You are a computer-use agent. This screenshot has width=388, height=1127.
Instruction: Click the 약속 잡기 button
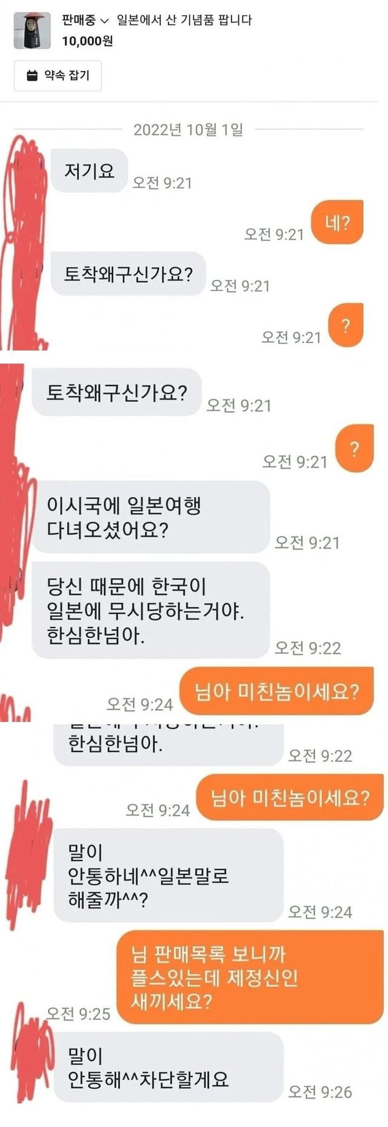point(58,76)
